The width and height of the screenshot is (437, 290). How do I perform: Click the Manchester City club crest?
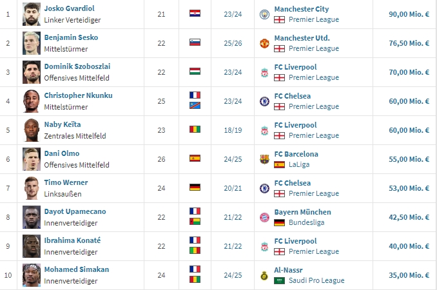point(264,14)
